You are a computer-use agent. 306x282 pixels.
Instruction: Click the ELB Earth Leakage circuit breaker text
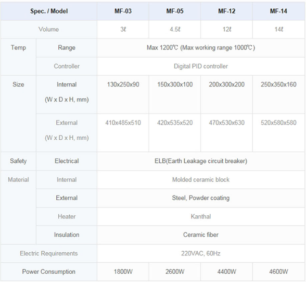pyautogui.click(x=201, y=161)
